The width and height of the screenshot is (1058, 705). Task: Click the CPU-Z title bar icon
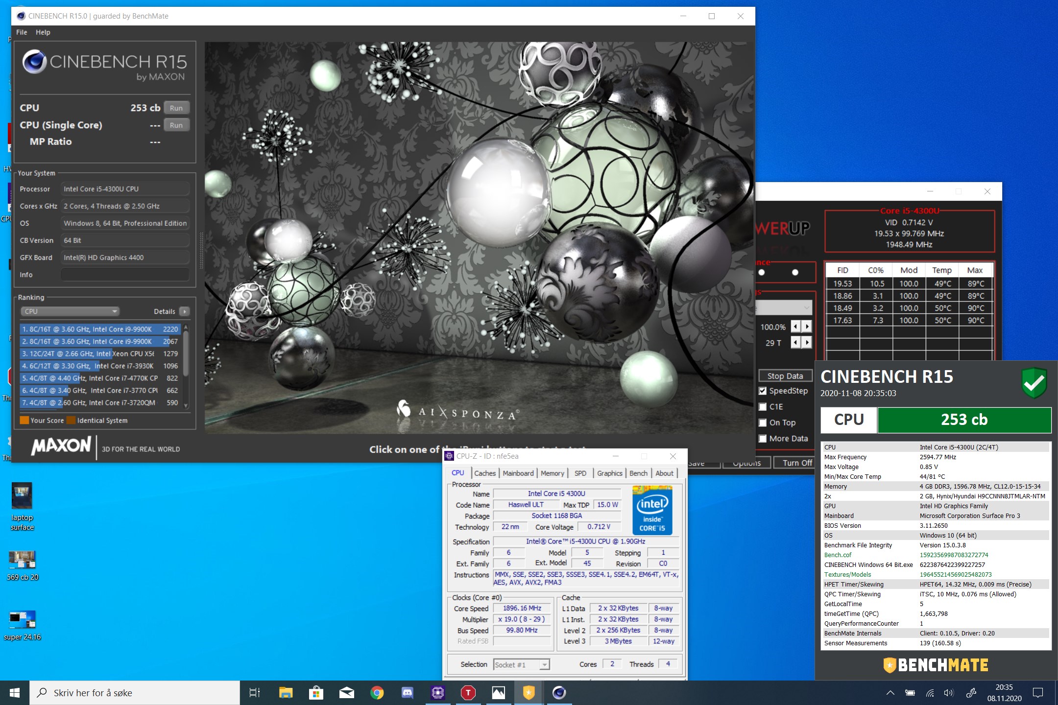(449, 456)
